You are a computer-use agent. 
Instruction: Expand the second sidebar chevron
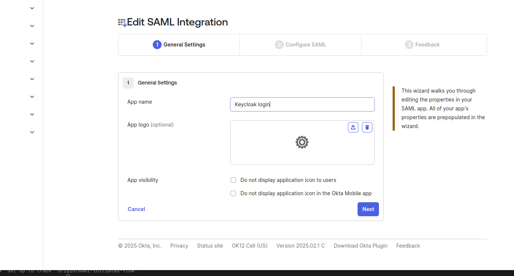[x=32, y=25]
